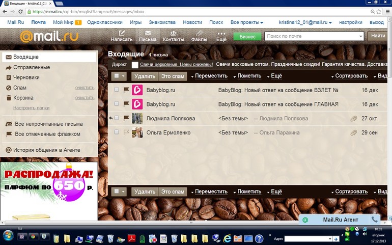Open Входящие folder
392x245 pixels.
(49, 57)
